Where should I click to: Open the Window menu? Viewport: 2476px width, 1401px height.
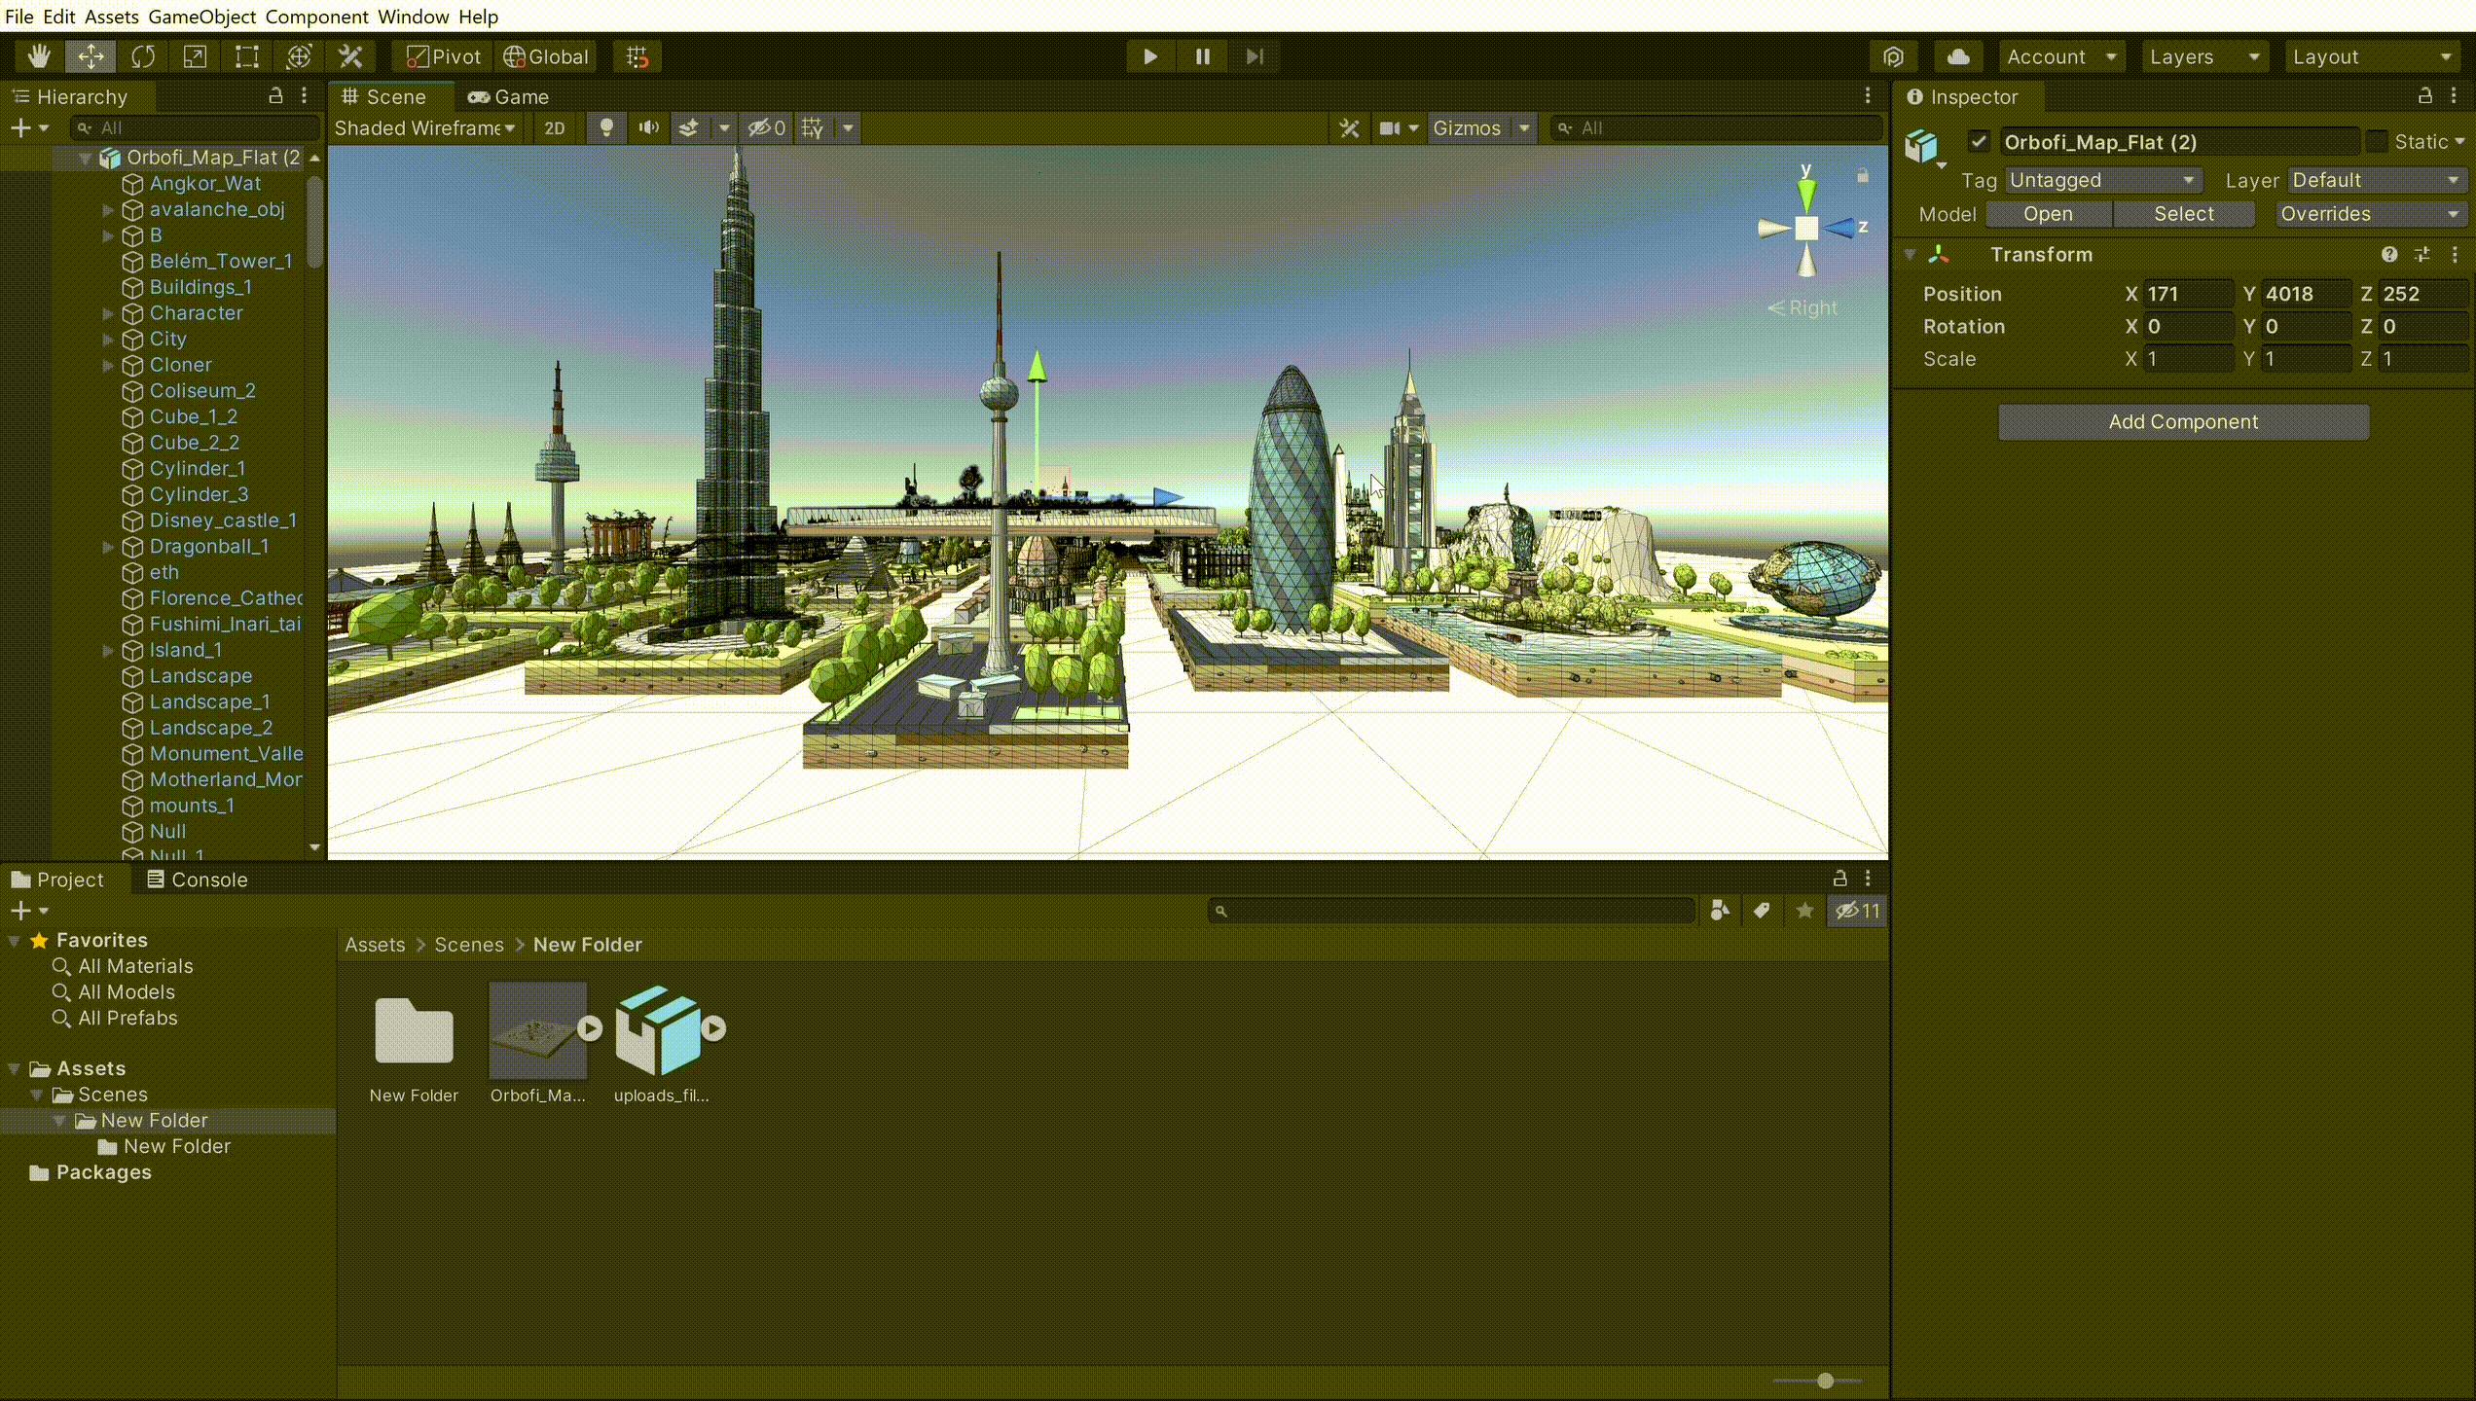pyautogui.click(x=414, y=17)
